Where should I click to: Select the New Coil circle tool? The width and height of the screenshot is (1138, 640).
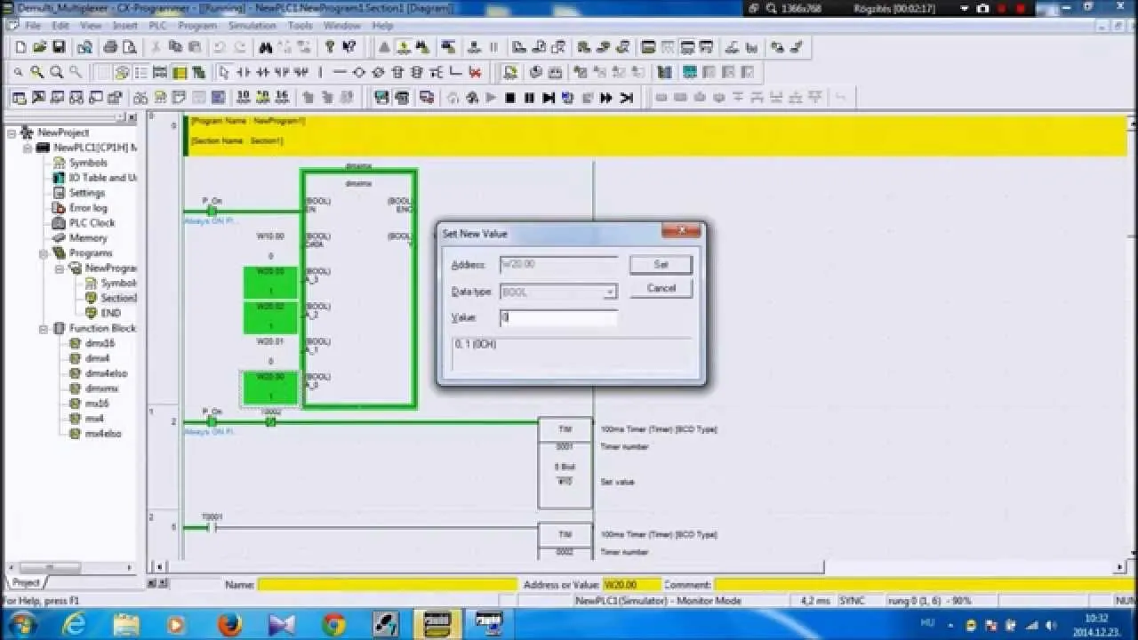point(359,72)
